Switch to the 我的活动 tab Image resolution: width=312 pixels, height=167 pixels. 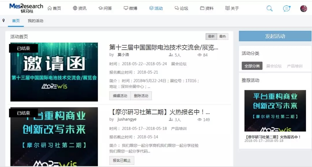click(x=36, y=21)
